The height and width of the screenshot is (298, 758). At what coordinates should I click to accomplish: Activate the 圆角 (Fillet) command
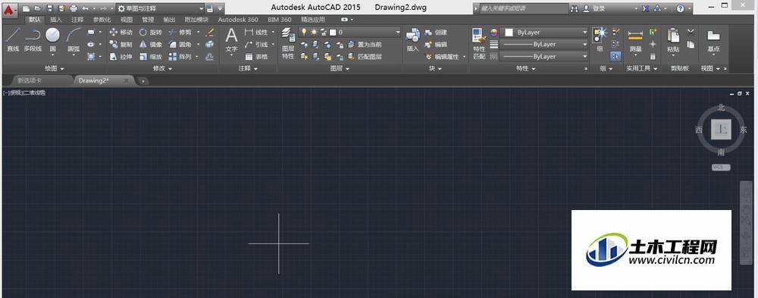(x=180, y=45)
